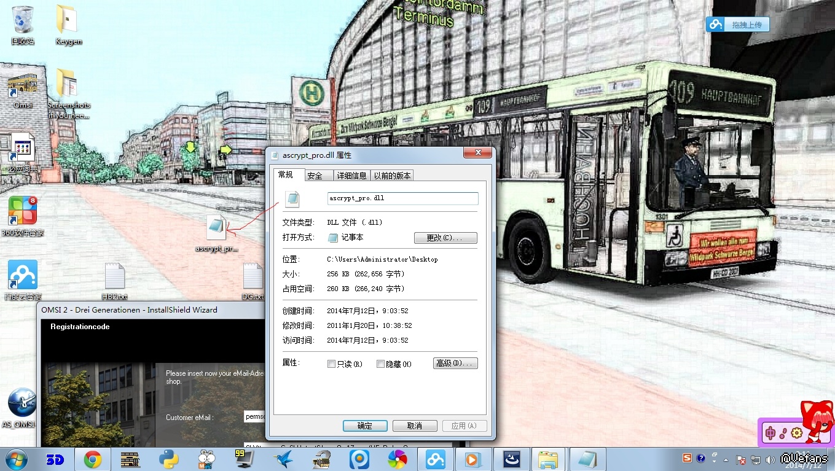Click the Chrome icon in the taskbar

[93, 459]
